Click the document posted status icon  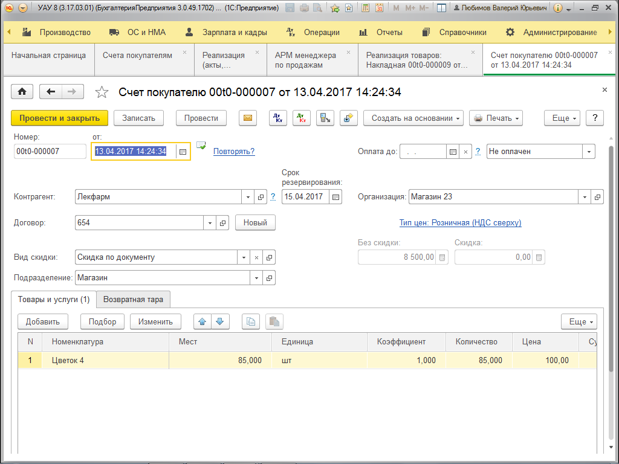[201, 146]
